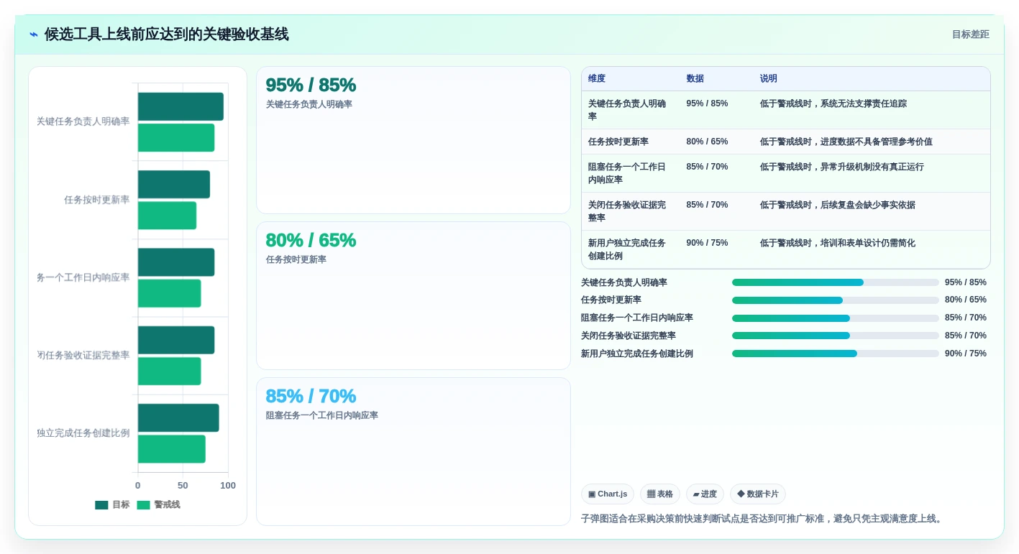Click the text 进度数据不具备管理参考价值
Screen dimensions: 1019x554
(877, 142)
